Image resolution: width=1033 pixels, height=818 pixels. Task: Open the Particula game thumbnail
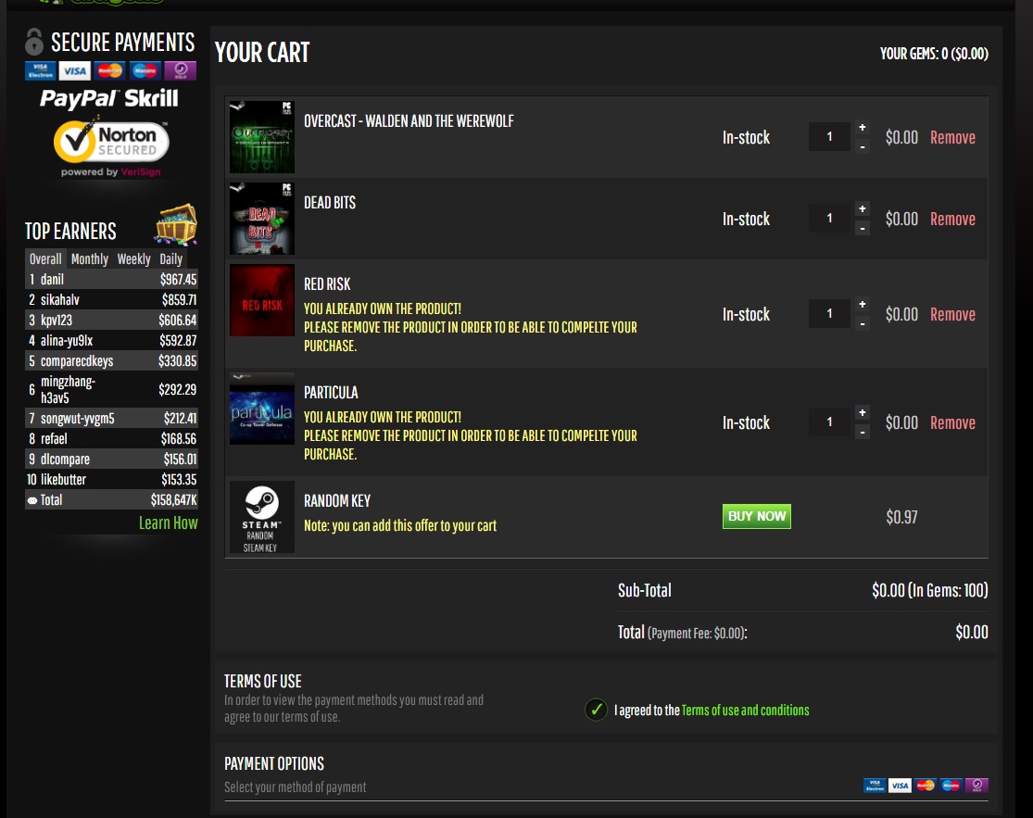coord(261,409)
